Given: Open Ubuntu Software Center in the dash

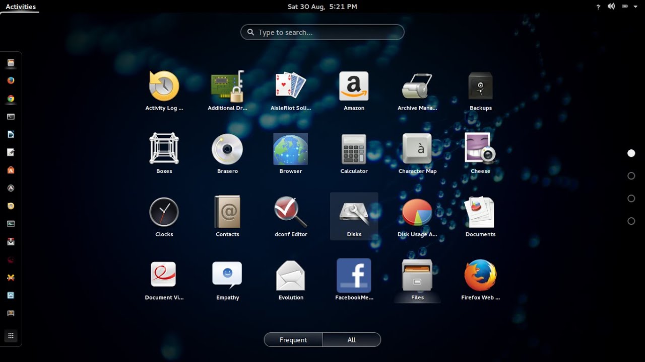Looking at the screenshot, I should click(11, 170).
